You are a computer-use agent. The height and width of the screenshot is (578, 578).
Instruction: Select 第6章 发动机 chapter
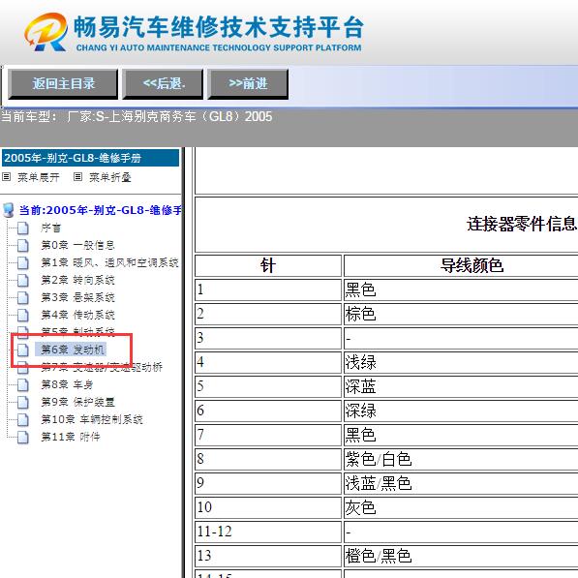tap(71, 350)
